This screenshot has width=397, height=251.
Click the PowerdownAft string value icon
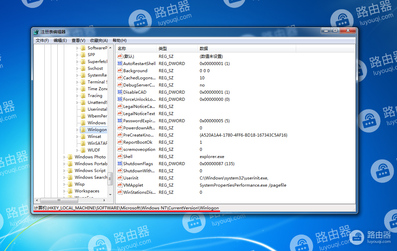point(120,128)
